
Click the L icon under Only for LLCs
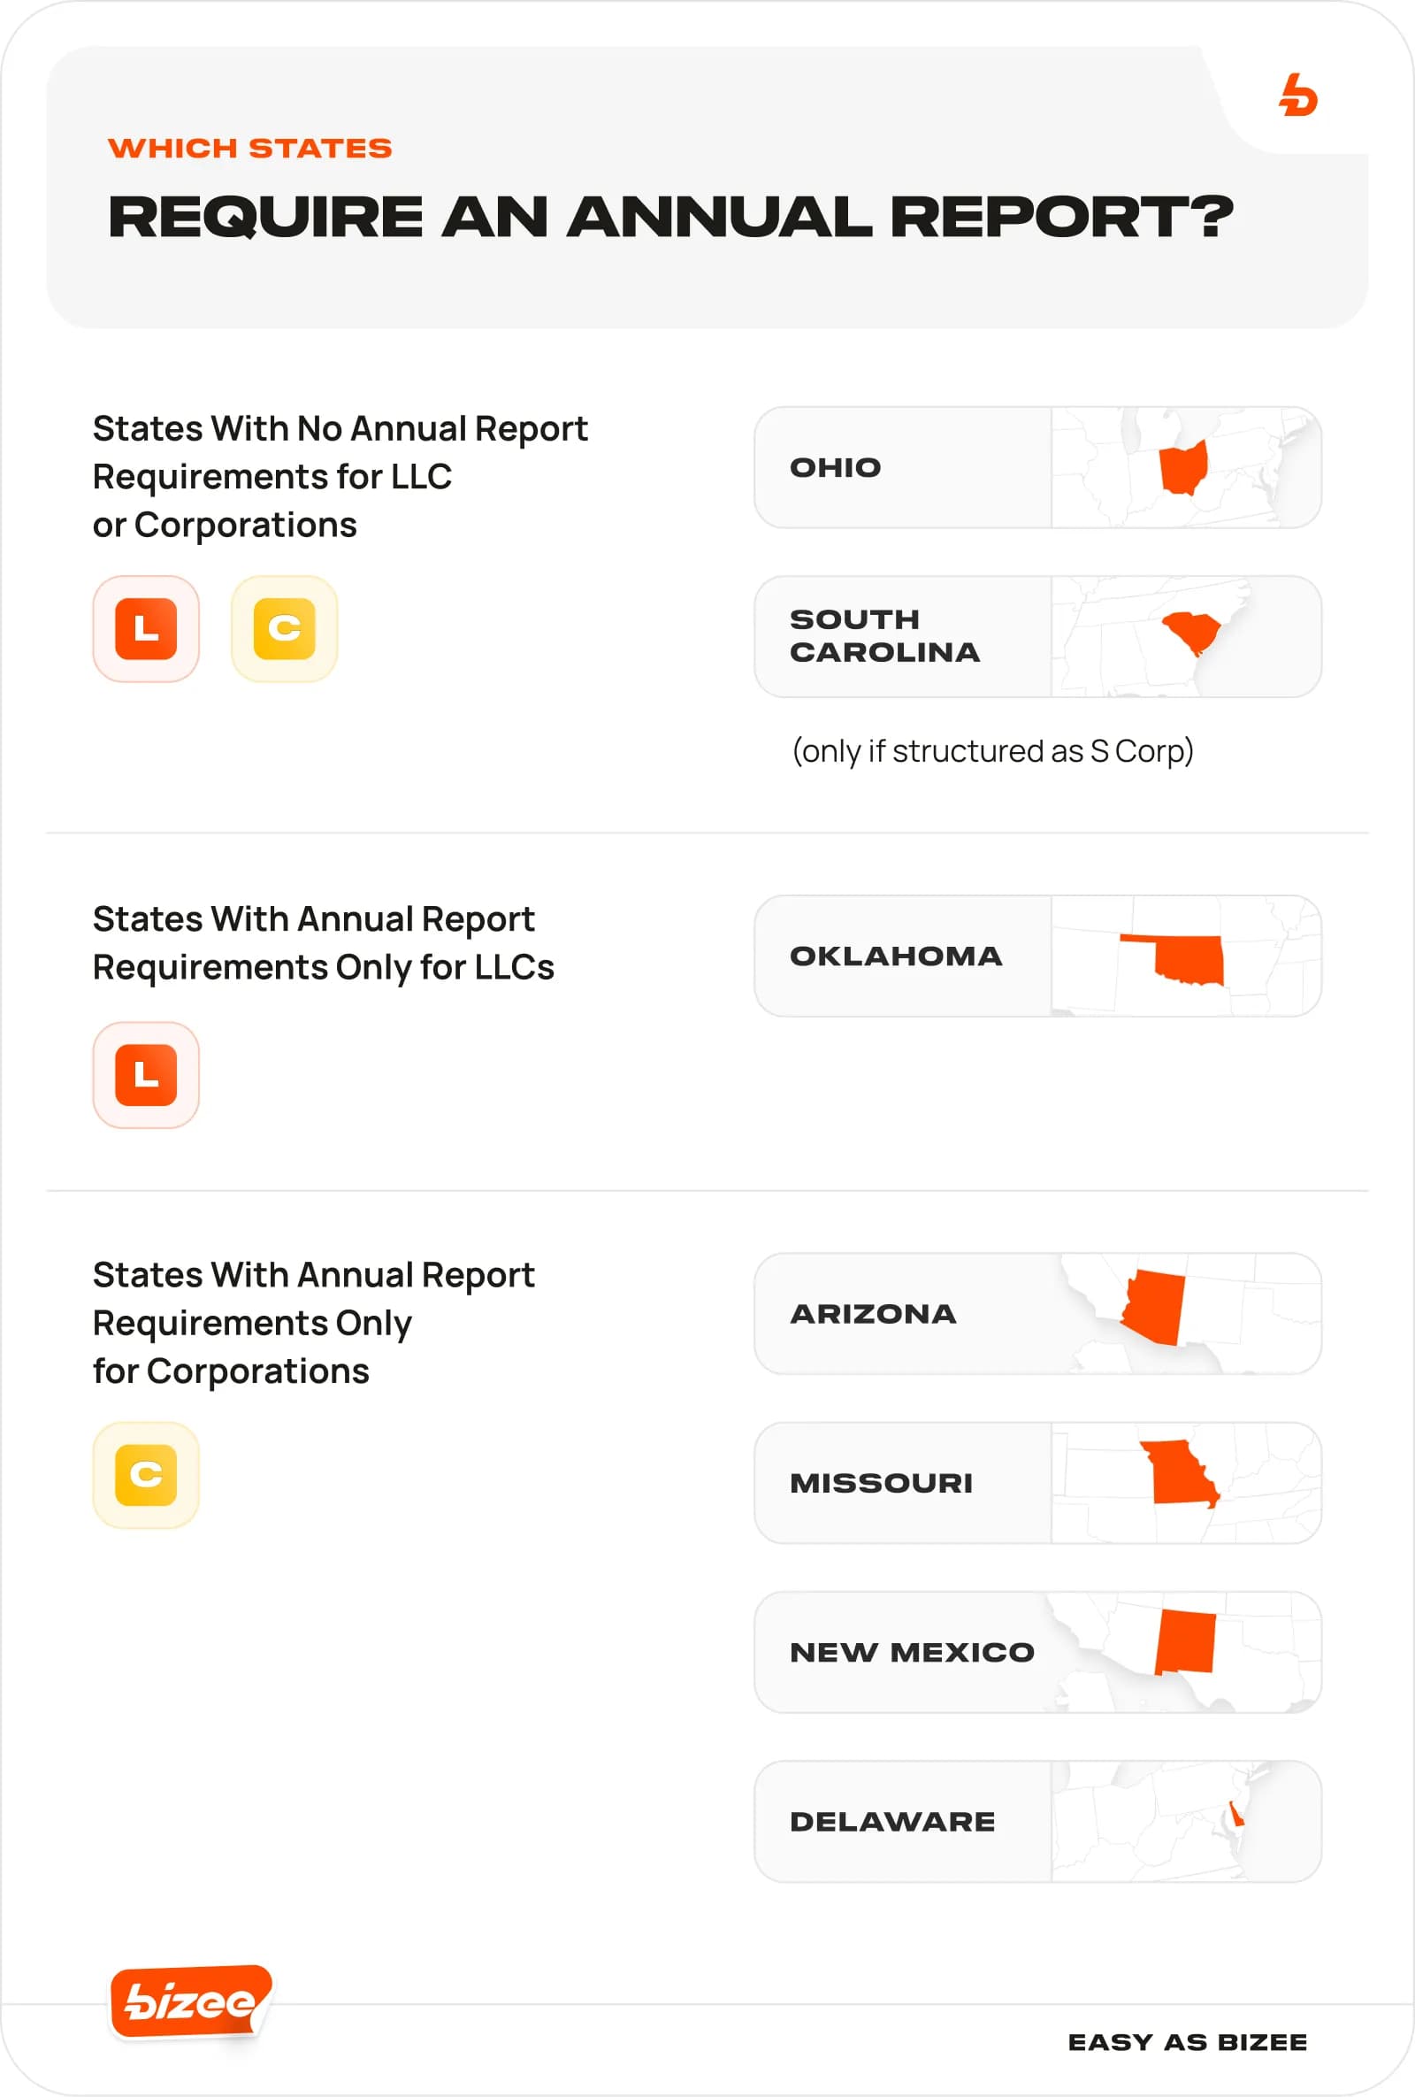click(x=146, y=1075)
